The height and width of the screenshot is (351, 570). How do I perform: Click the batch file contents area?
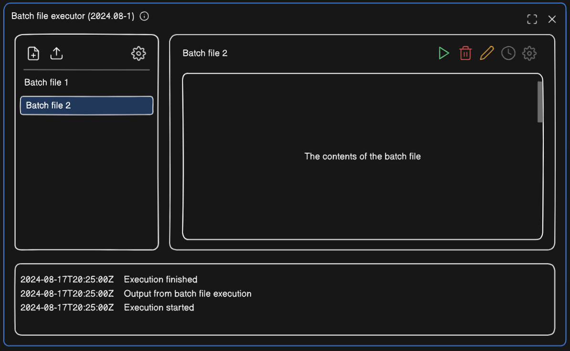click(x=362, y=156)
